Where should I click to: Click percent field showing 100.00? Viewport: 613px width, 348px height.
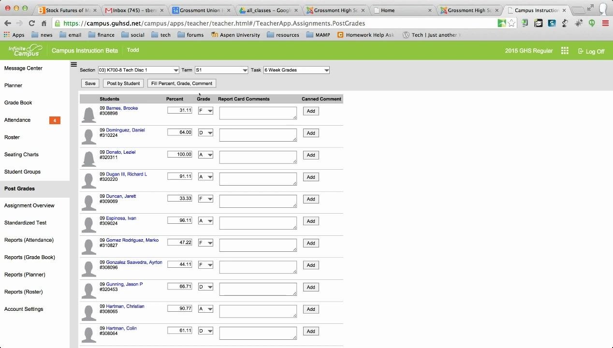(x=180, y=154)
